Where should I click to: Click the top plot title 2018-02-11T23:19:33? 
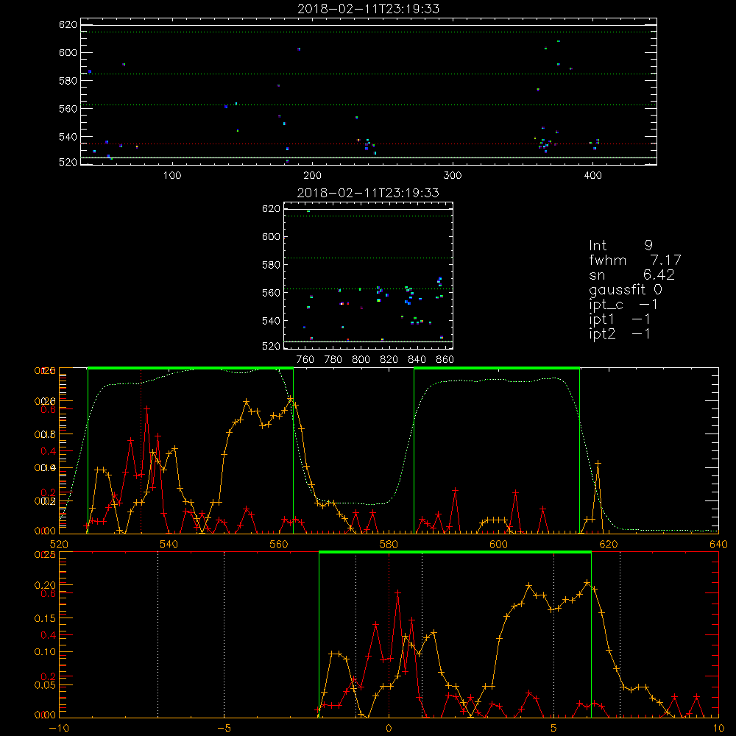[369, 9]
